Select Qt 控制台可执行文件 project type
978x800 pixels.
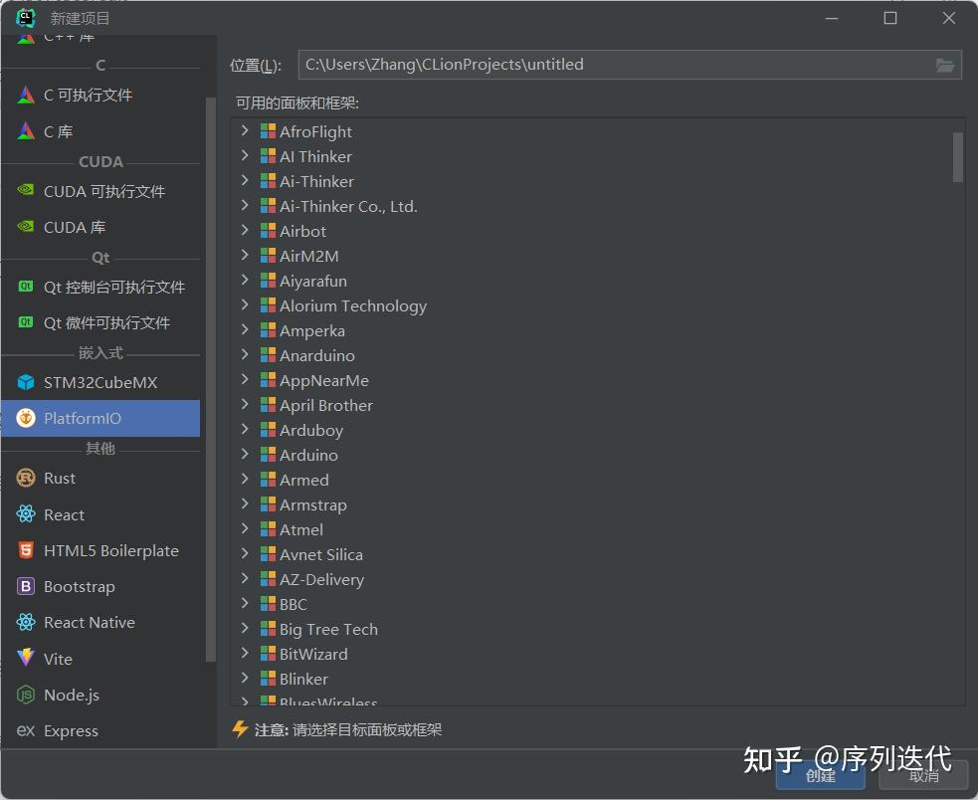point(100,287)
